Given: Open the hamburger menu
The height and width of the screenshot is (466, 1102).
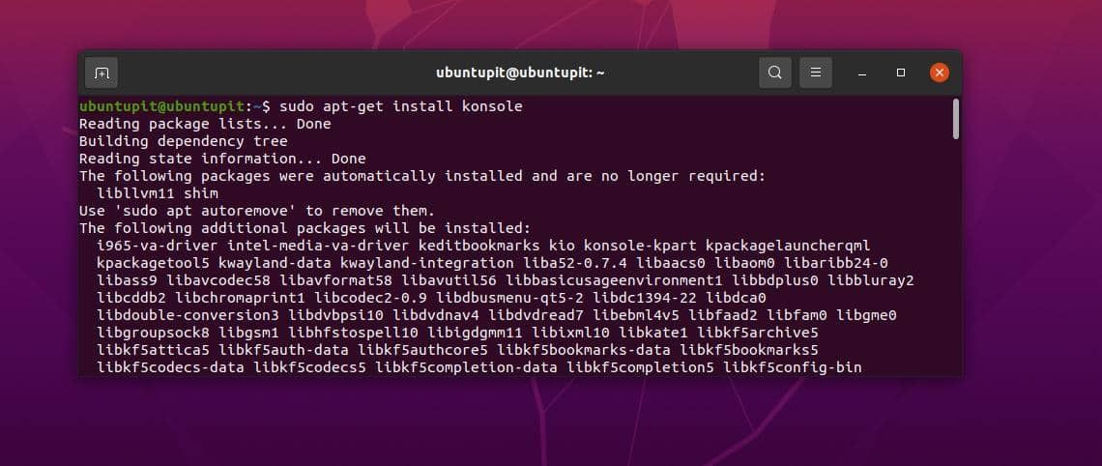Looking at the screenshot, I should [x=816, y=73].
